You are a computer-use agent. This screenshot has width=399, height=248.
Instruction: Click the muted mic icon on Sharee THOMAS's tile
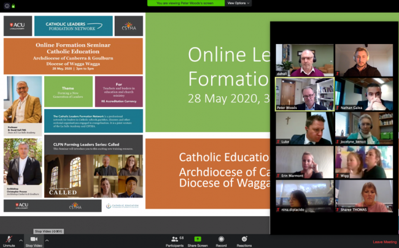pyautogui.click(x=338, y=209)
